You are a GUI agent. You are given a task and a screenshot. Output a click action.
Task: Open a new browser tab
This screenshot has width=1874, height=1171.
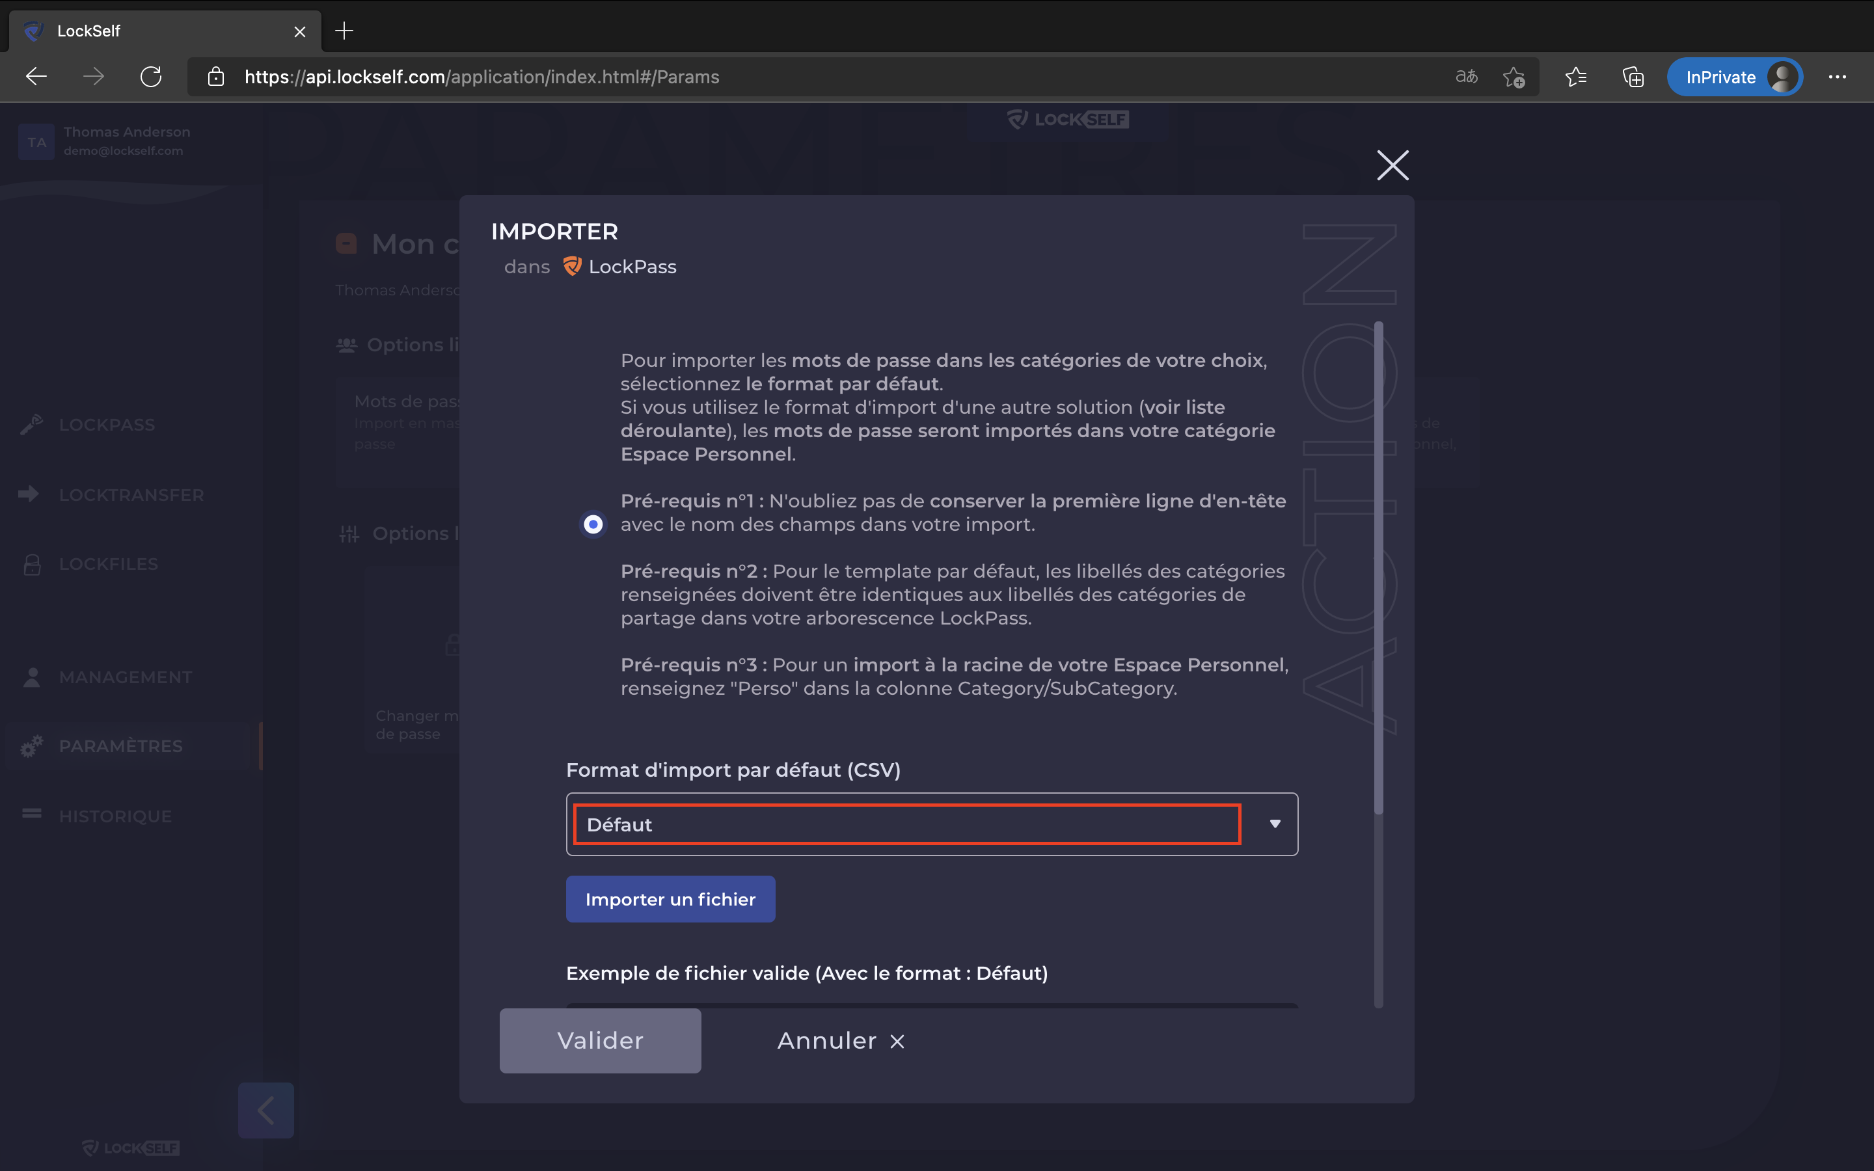344,31
